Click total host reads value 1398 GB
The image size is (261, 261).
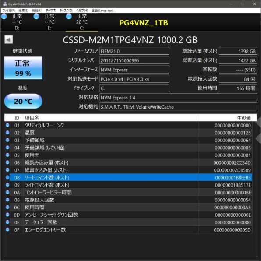point(238,51)
